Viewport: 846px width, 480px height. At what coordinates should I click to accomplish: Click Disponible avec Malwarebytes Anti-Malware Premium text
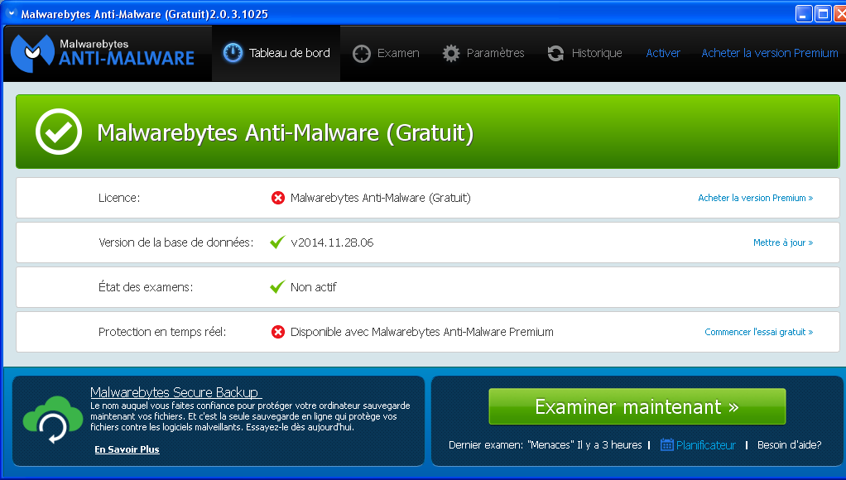click(422, 332)
